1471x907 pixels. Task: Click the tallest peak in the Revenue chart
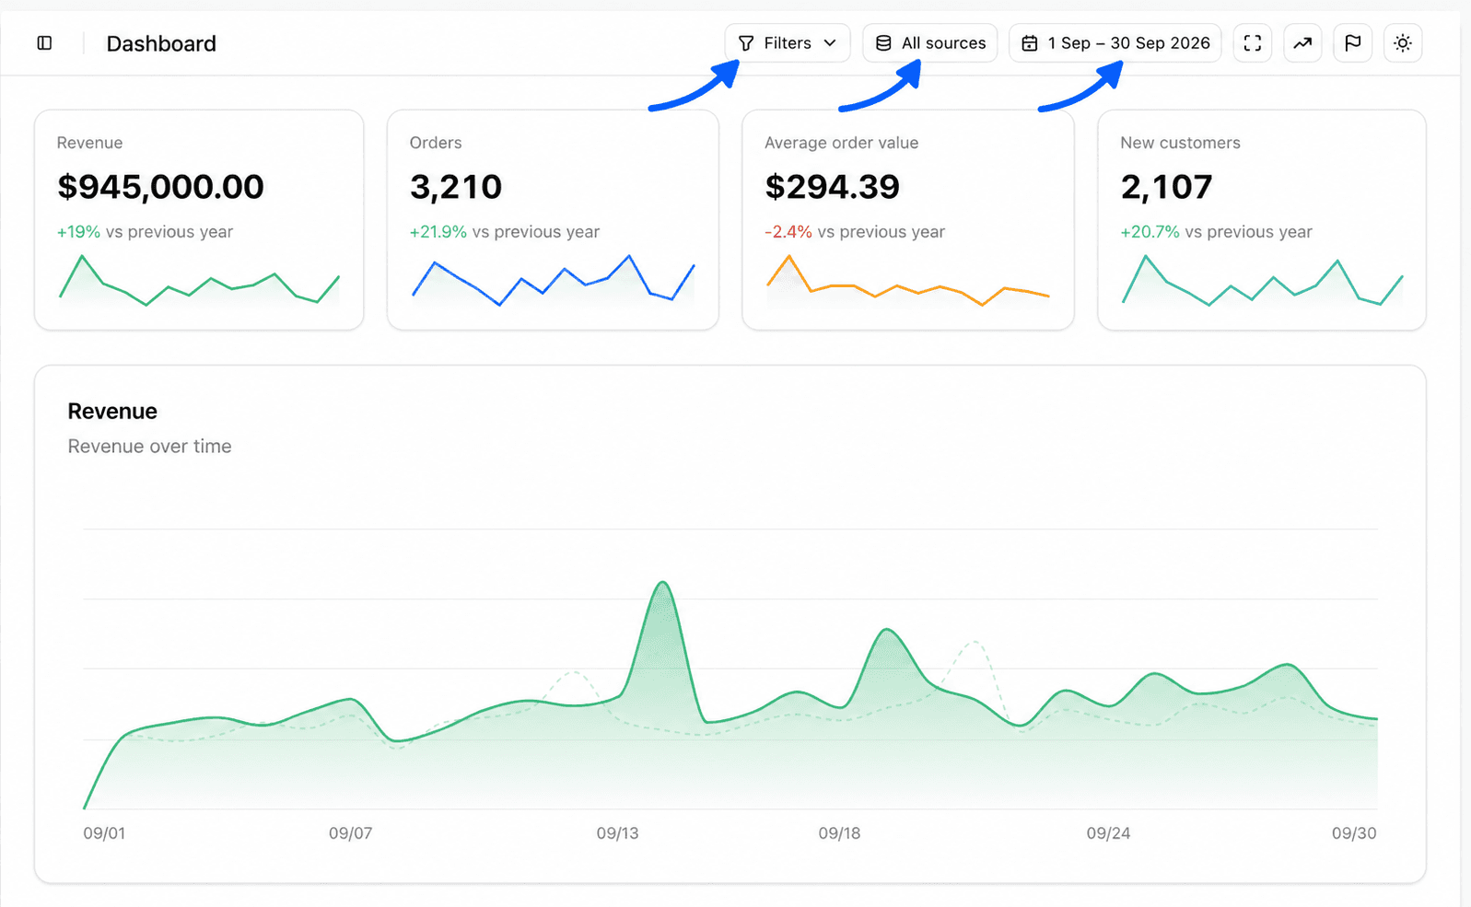click(663, 584)
